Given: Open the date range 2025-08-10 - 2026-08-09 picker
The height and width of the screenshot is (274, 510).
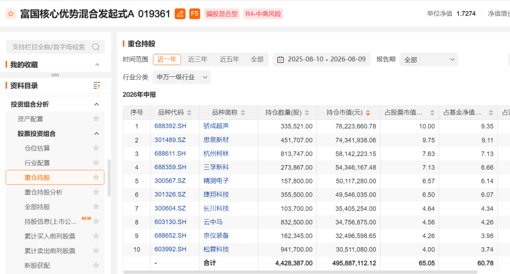Looking at the screenshot, I should (x=322, y=60).
